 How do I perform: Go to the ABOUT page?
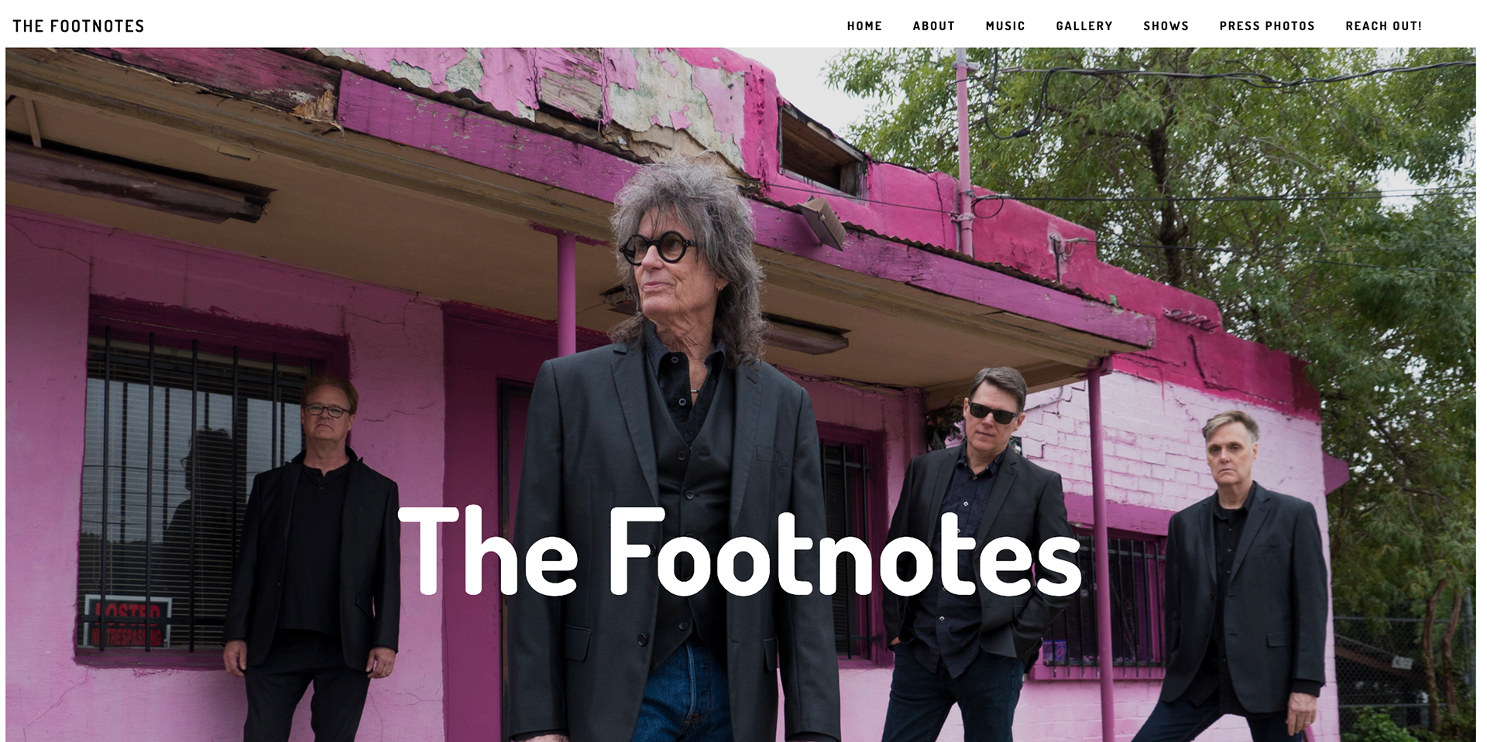coord(933,26)
